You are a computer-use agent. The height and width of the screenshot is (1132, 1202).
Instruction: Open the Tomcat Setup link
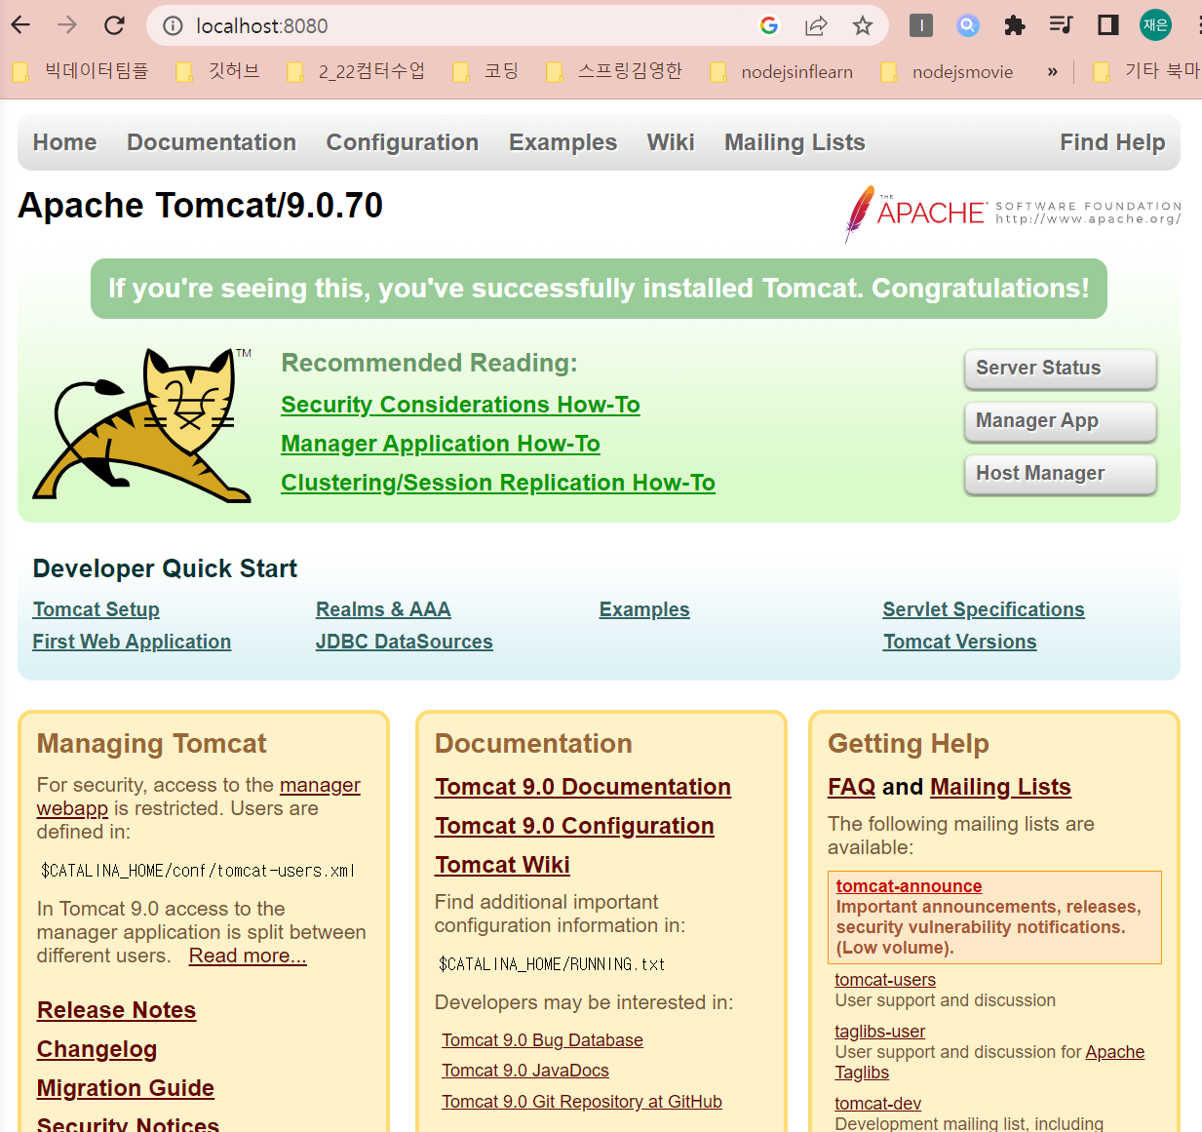click(x=97, y=609)
